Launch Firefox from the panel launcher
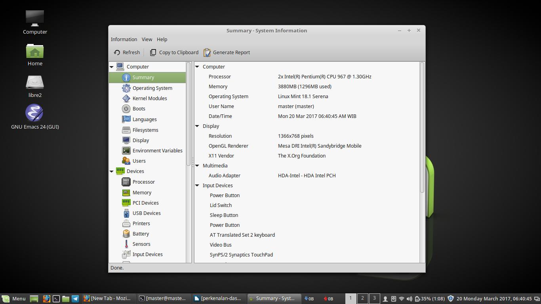The image size is (541, 304). click(46, 298)
